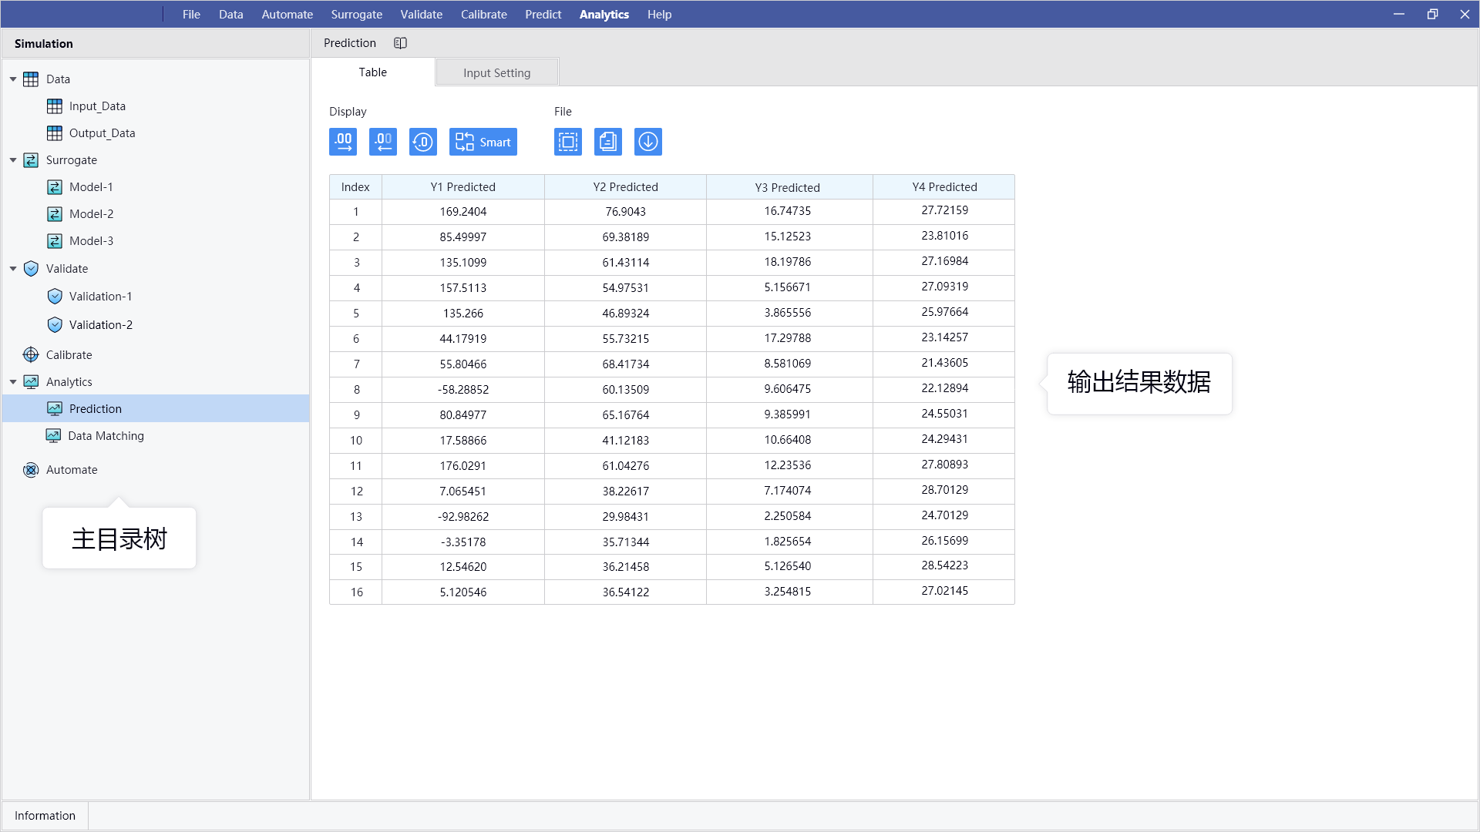Collapse the Validate tree node
This screenshot has width=1480, height=832.
click(x=13, y=269)
